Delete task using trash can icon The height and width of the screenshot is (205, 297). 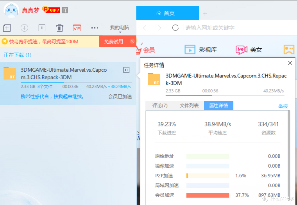point(59,28)
